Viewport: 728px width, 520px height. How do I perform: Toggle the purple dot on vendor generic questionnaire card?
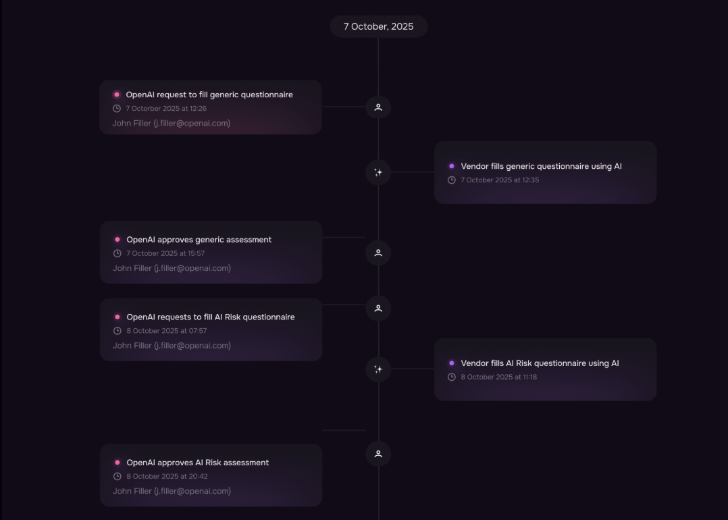click(451, 165)
